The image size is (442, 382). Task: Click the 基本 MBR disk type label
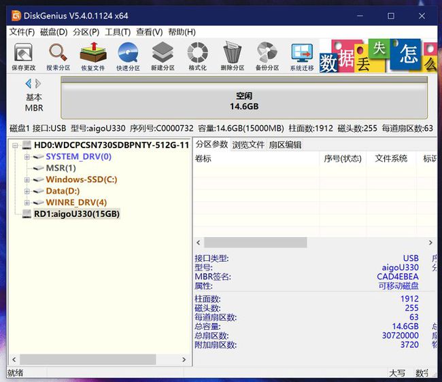(34, 103)
